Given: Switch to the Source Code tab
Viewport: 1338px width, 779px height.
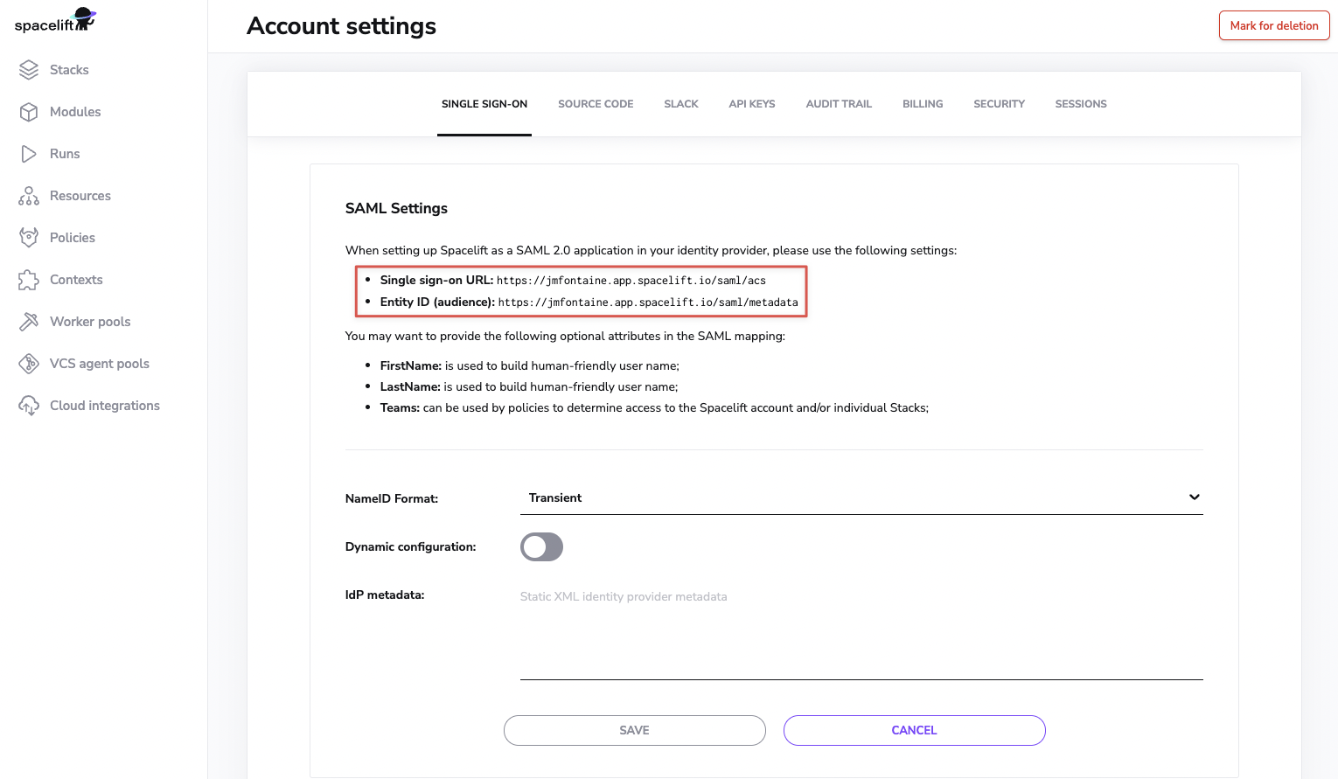Looking at the screenshot, I should click(x=596, y=104).
